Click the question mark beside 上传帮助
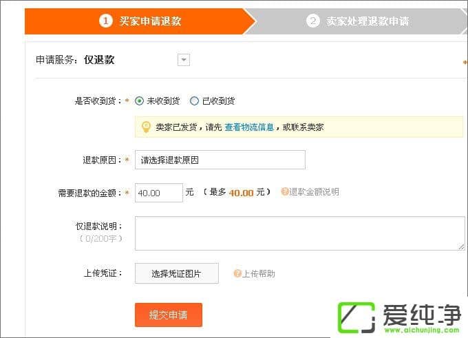This screenshot has height=338, width=468. point(237,273)
